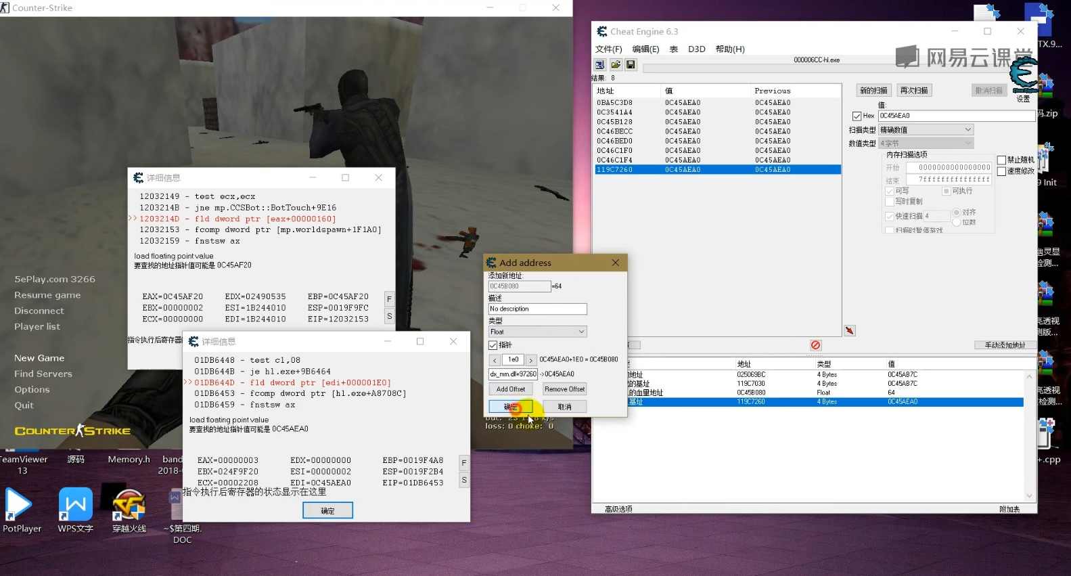1071x576 pixels.
Task: Click the floppy disk save icon
Action: [x=631, y=65]
